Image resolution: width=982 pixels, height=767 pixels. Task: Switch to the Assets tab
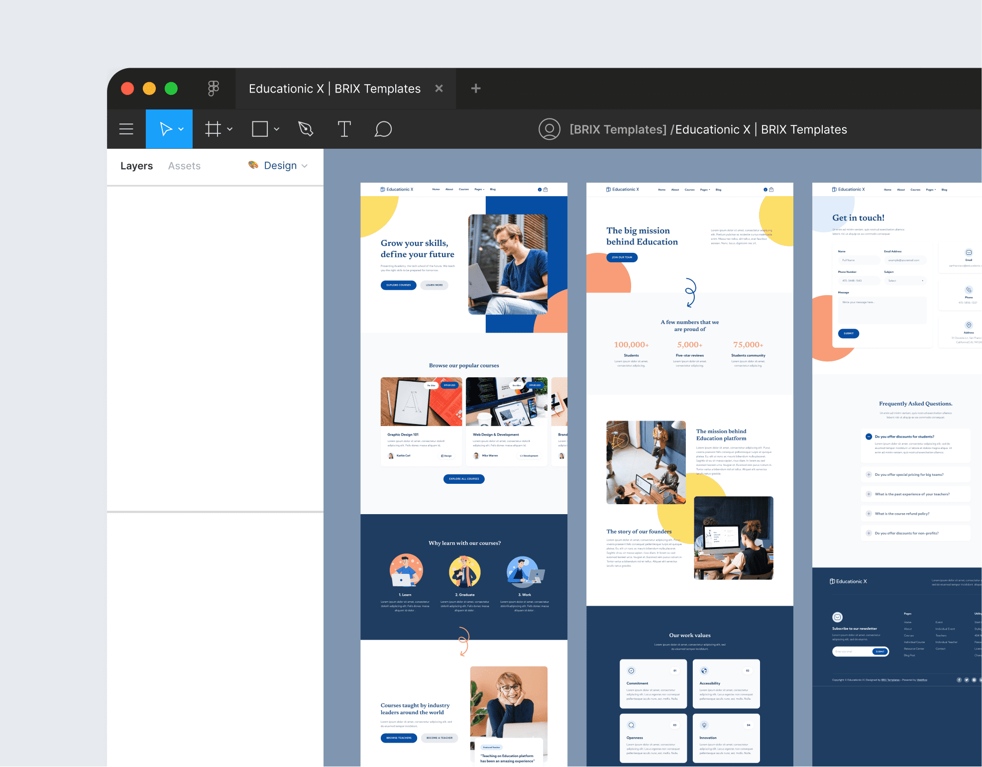pos(184,166)
